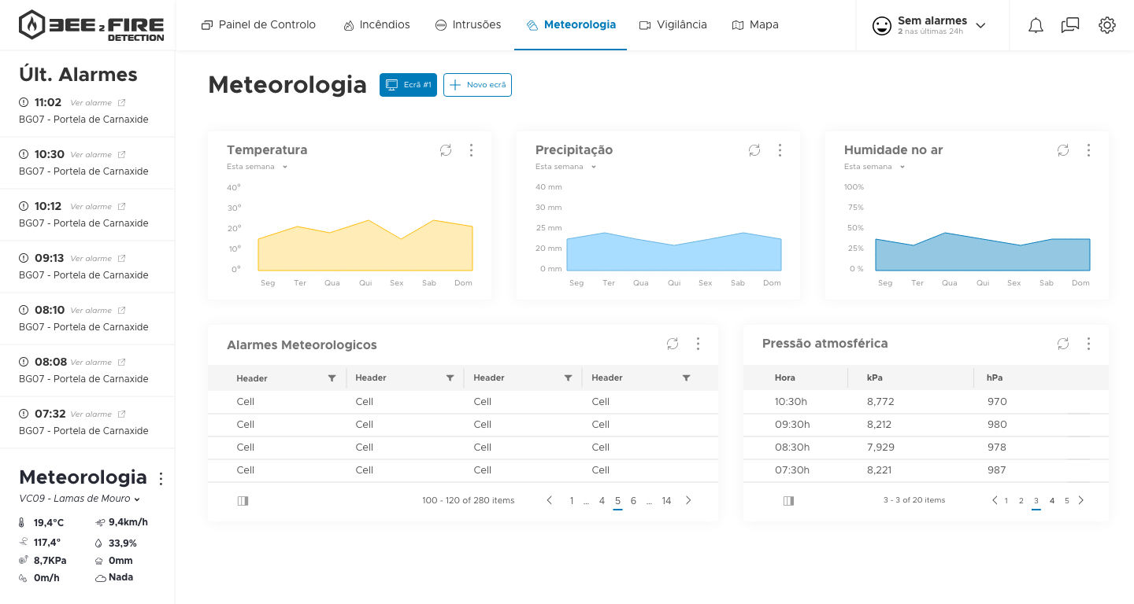
Task: Click 'Ver alarme' for 07:32 alarm
Action: pos(91,414)
